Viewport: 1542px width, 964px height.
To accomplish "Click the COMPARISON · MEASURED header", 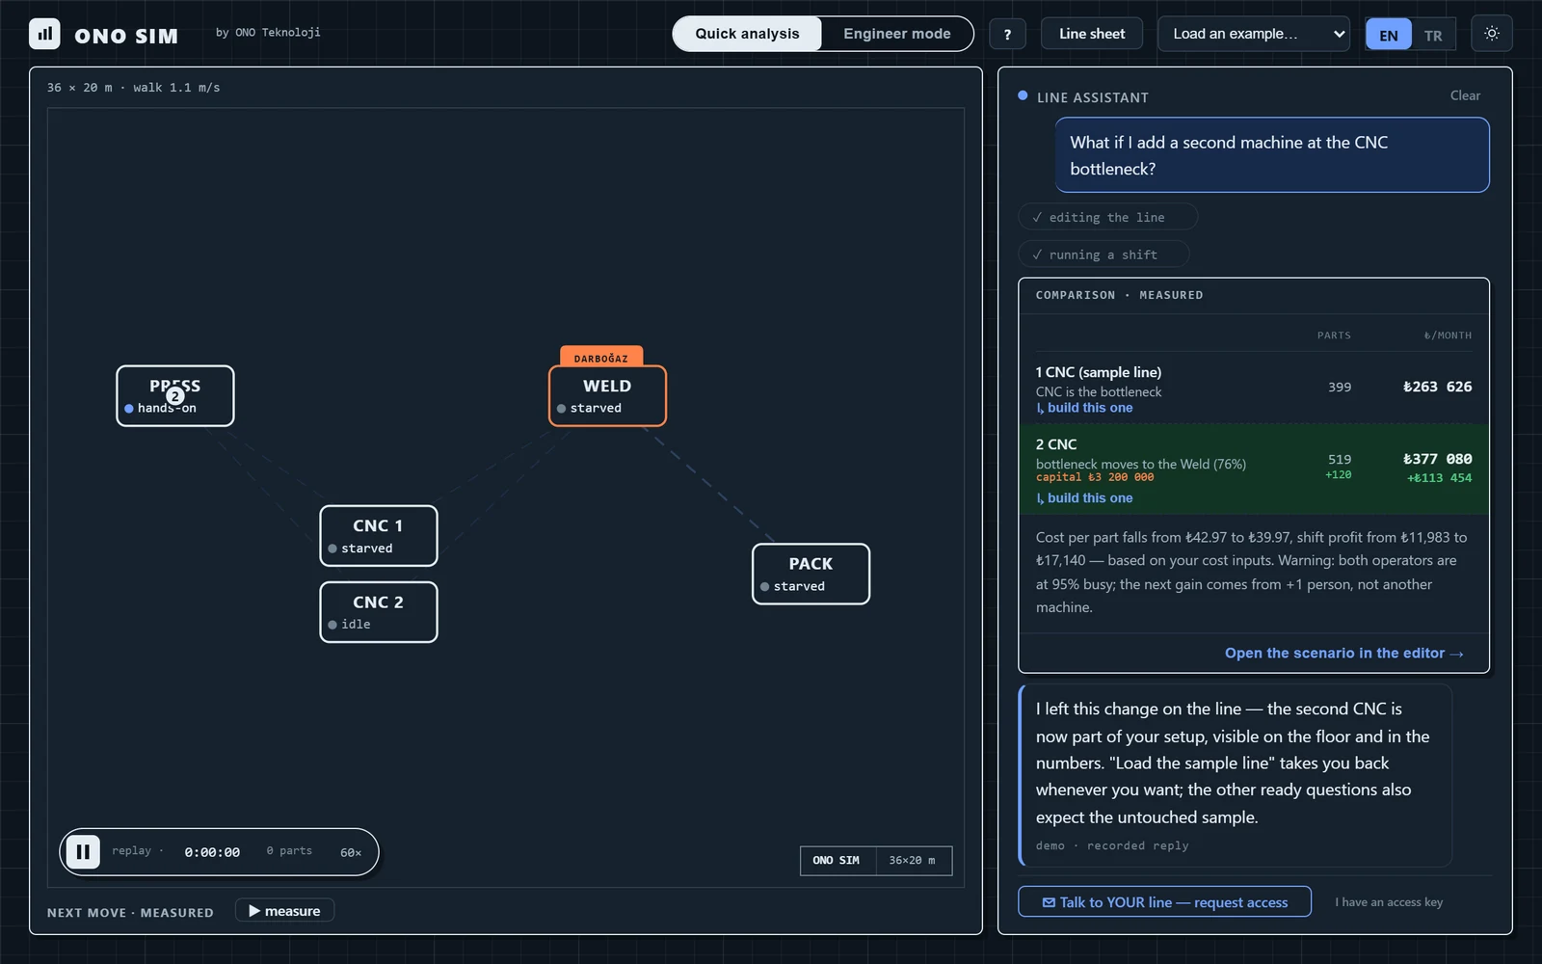I will pos(1119,295).
